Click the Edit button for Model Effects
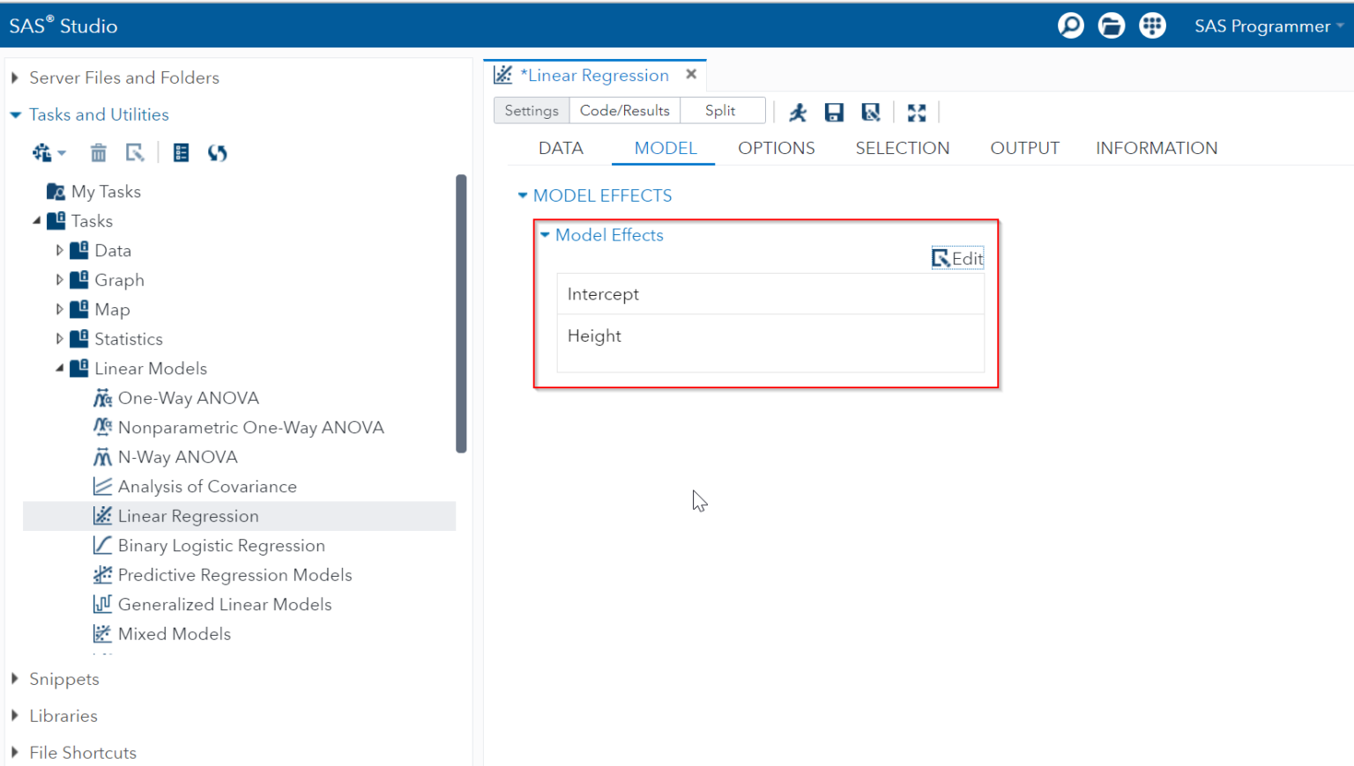 click(x=957, y=258)
